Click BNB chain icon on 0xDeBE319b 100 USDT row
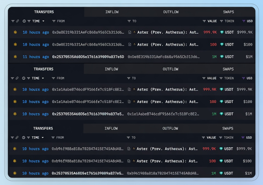The height and width of the screenshot is (185, 263). pyautogui.click(x=15, y=44)
